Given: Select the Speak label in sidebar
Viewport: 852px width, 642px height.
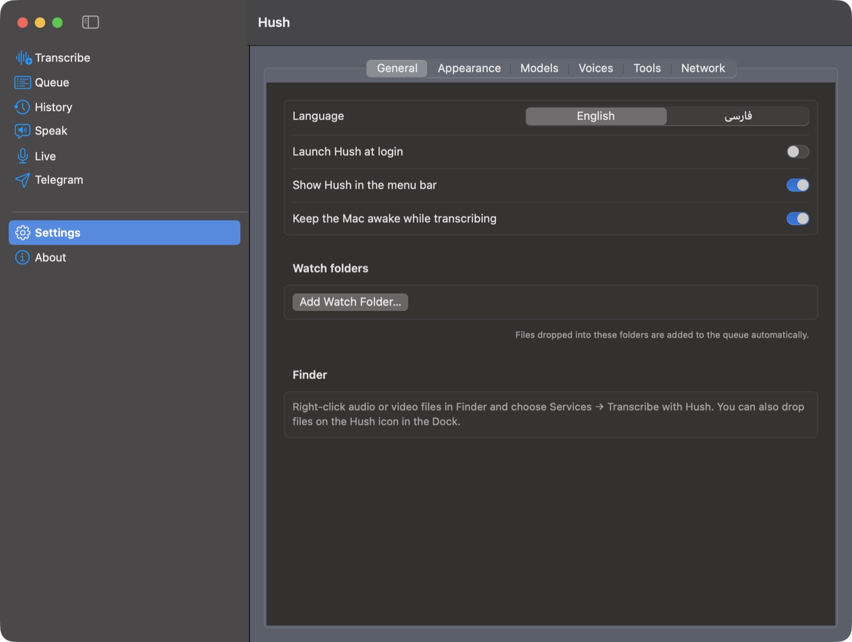Looking at the screenshot, I should coord(51,131).
